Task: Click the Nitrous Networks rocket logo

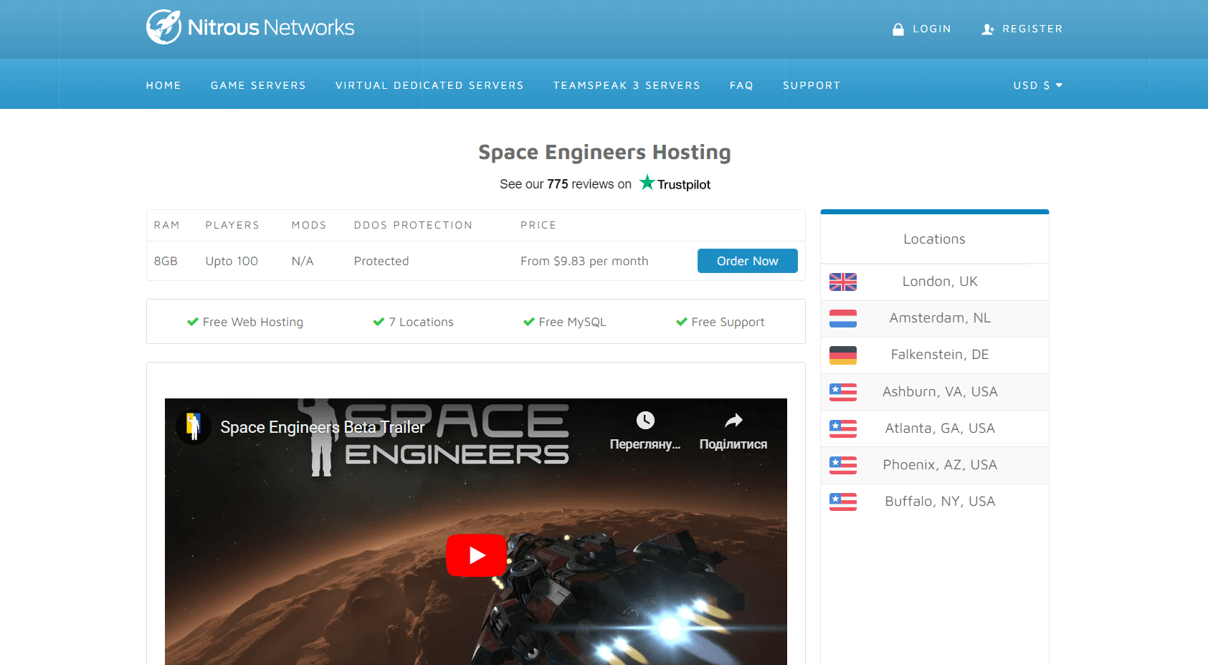Action: point(164,27)
